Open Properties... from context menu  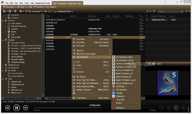click(x=92, y=98)
